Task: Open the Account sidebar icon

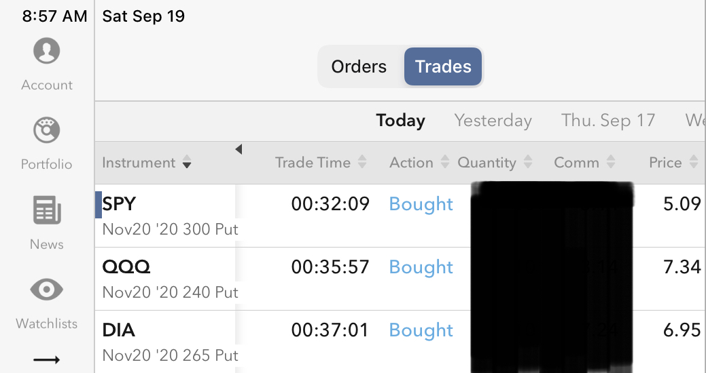Action: tap(46, 52)
